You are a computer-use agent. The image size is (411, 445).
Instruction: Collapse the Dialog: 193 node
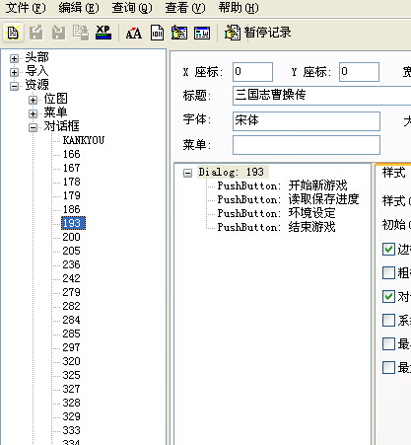(187, 173)
